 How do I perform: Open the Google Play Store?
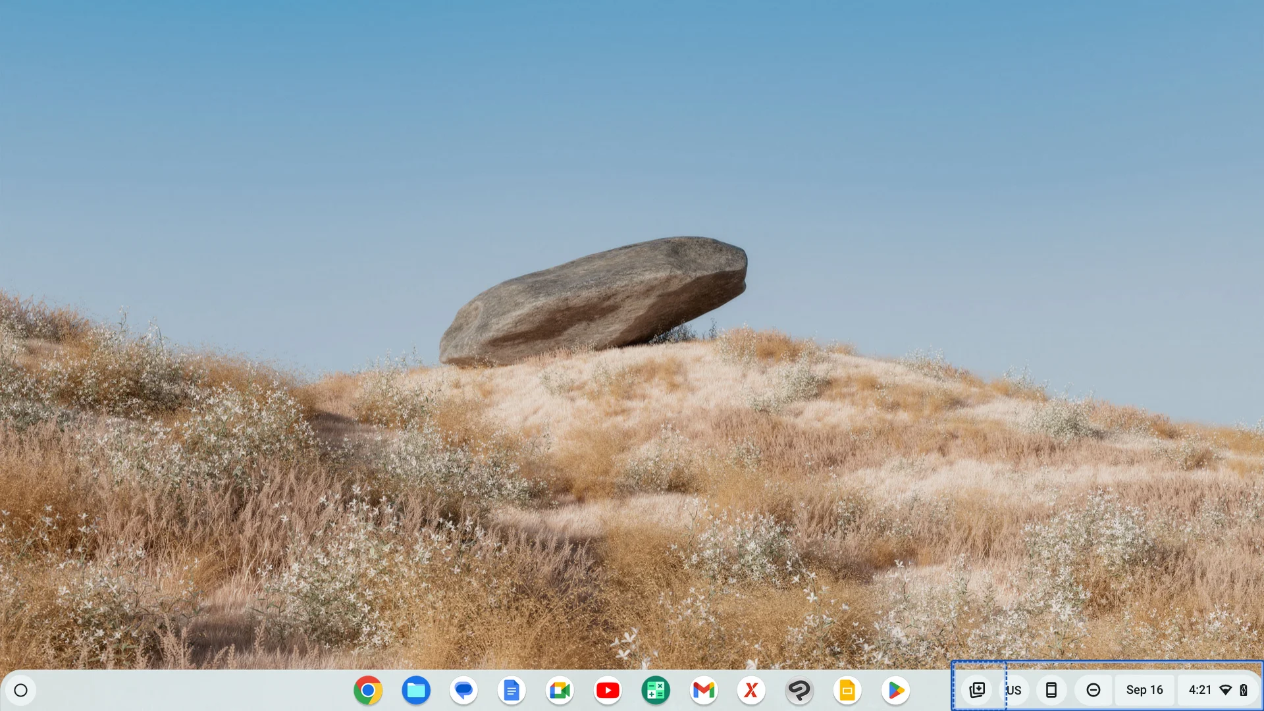pos(895,690)
